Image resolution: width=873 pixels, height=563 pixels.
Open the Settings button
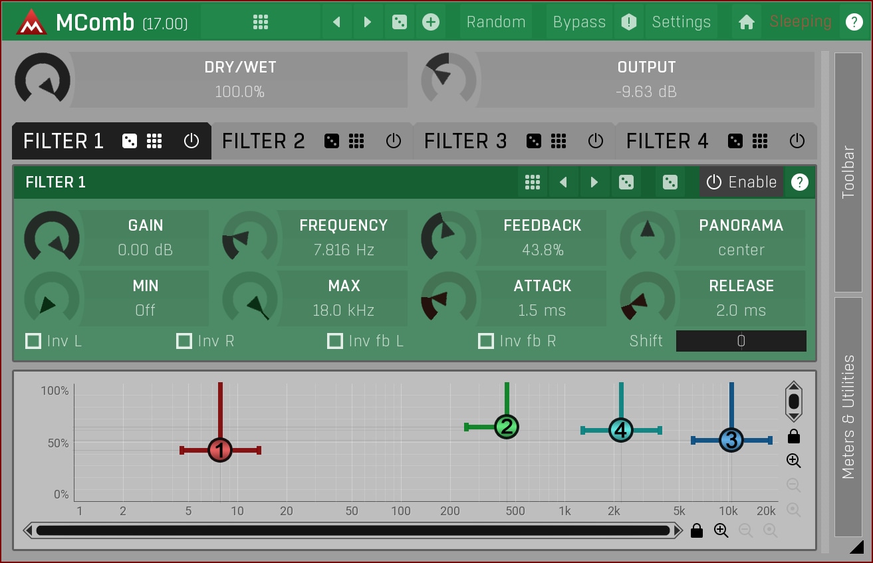coord(681,22)
